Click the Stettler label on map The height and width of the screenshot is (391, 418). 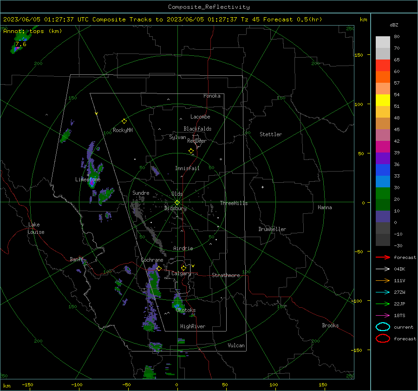click(x=271, y=134)
